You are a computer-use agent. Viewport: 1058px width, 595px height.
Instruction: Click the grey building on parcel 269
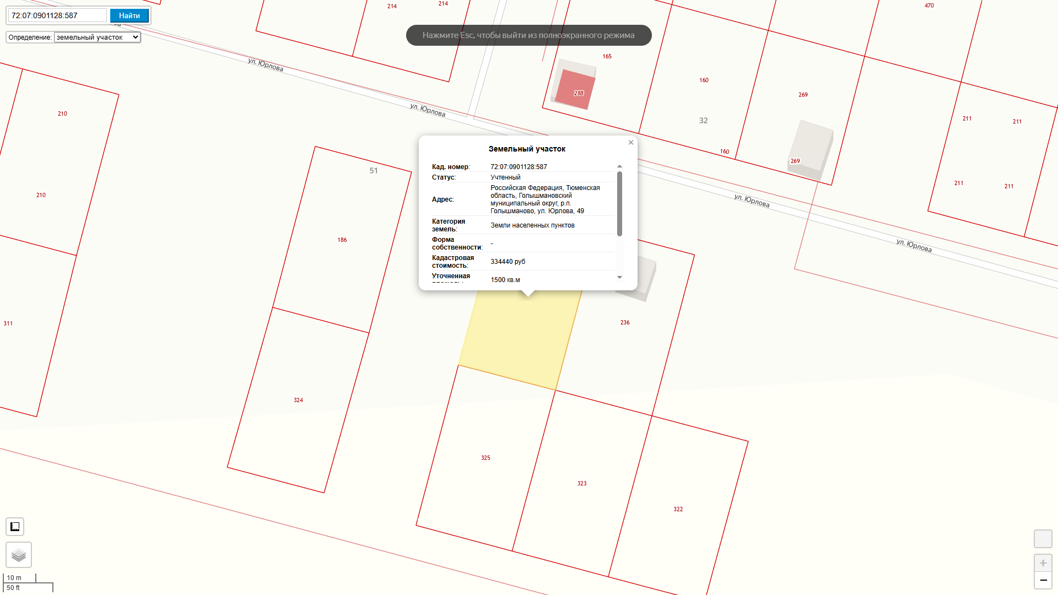pos(811,150)
